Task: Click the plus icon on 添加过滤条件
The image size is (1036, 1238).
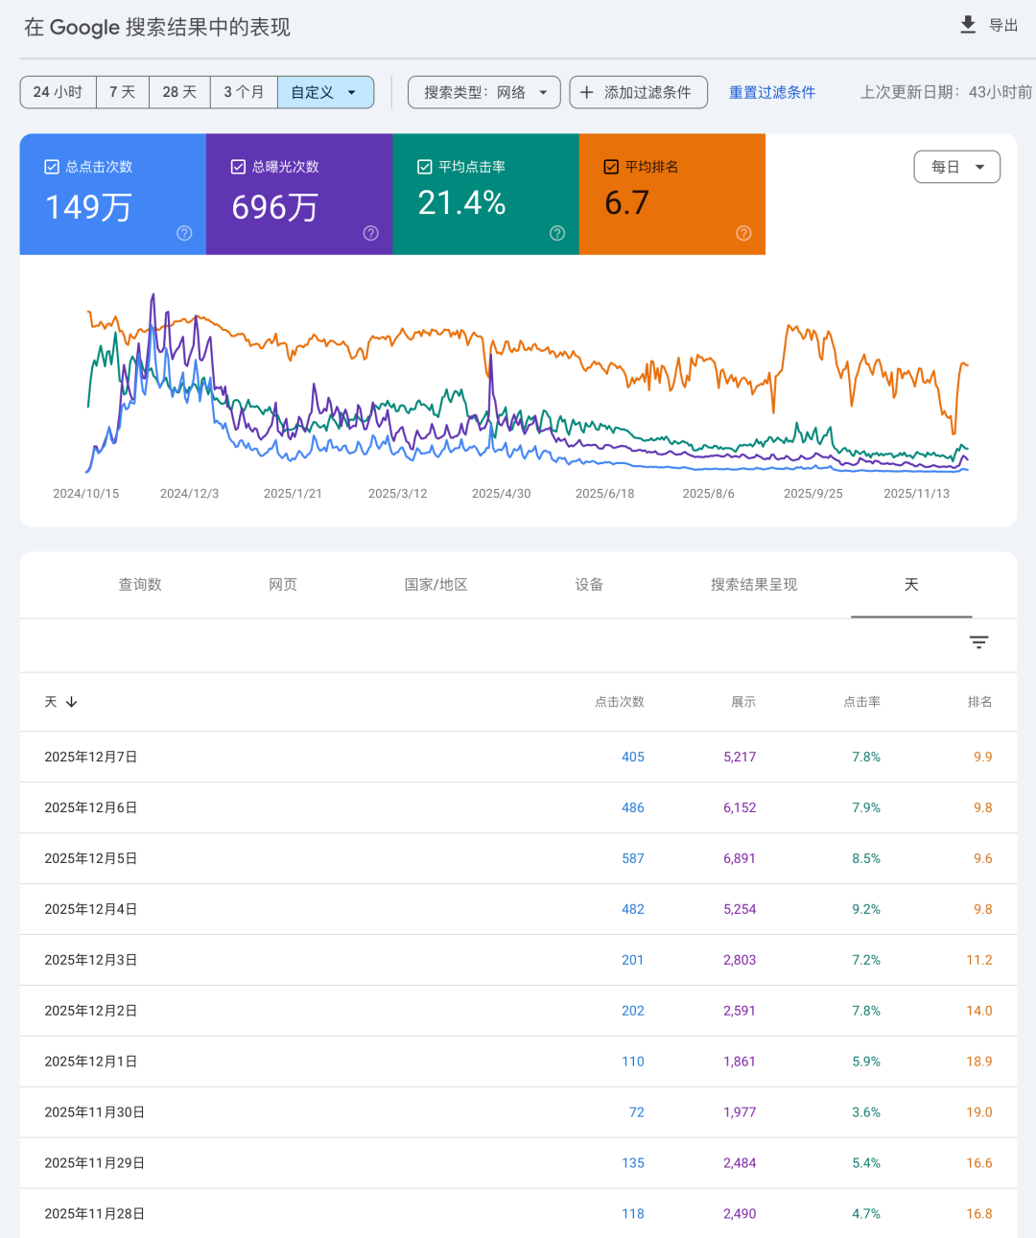Action: pos(587,92)
